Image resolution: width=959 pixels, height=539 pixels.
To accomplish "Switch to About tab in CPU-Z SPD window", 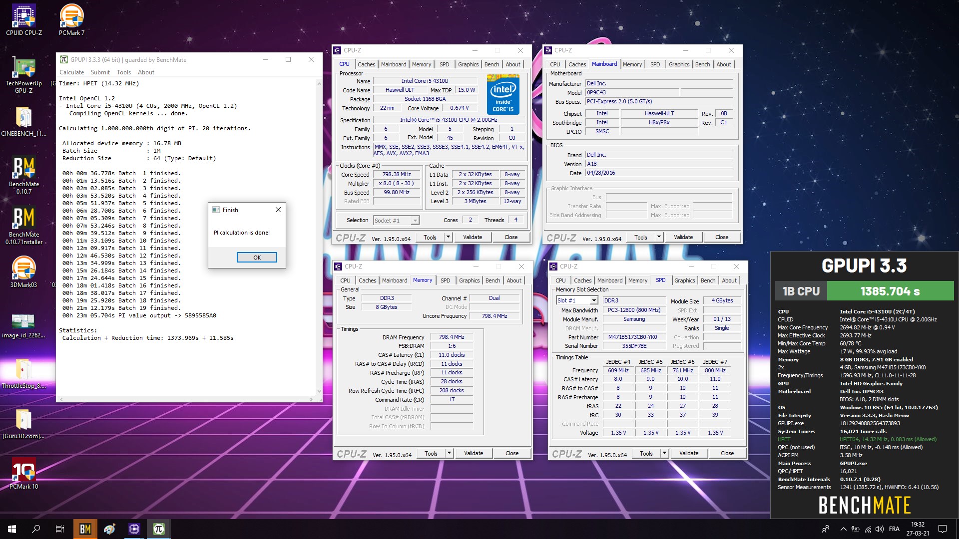I will (729, 280).
